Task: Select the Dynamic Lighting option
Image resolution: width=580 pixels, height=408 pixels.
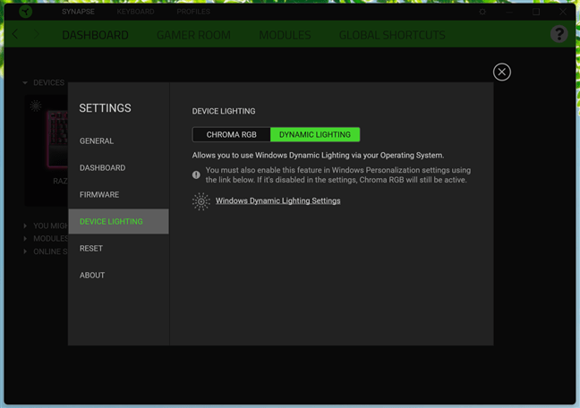Action: tap(315, 135)
